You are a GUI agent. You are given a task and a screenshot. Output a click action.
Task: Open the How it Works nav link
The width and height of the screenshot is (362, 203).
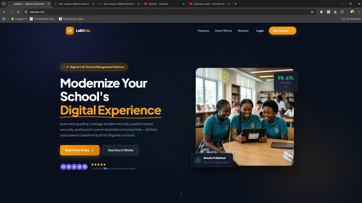(x=223, y=31)
